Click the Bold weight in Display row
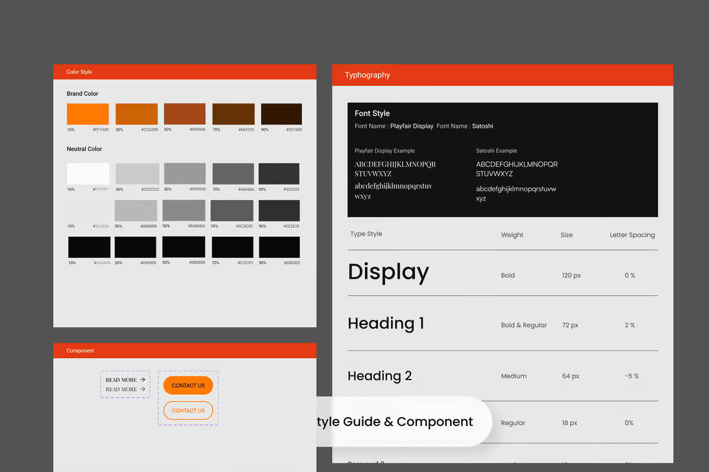 pos(508,276)
